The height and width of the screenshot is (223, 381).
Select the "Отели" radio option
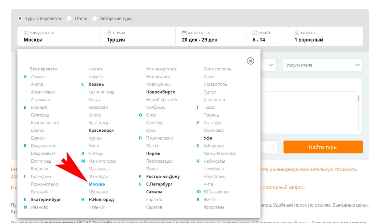click(x=69, y=19)
